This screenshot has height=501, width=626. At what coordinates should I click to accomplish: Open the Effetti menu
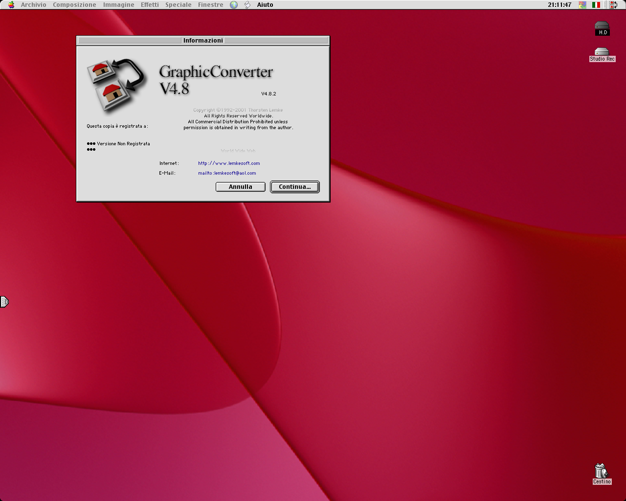click(150, 5)
